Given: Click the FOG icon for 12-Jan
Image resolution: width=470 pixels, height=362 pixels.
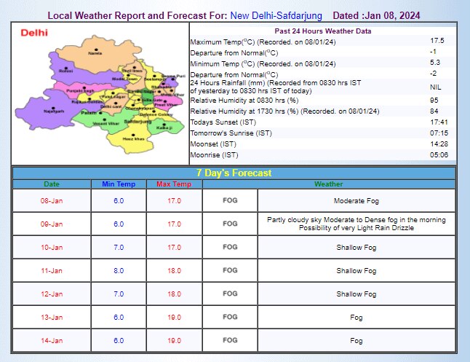Looking at the screenshot, I should pos(230,294).
